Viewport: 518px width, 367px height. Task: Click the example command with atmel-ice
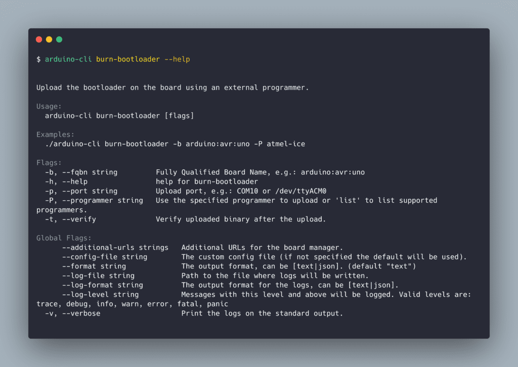pos(175,144)
